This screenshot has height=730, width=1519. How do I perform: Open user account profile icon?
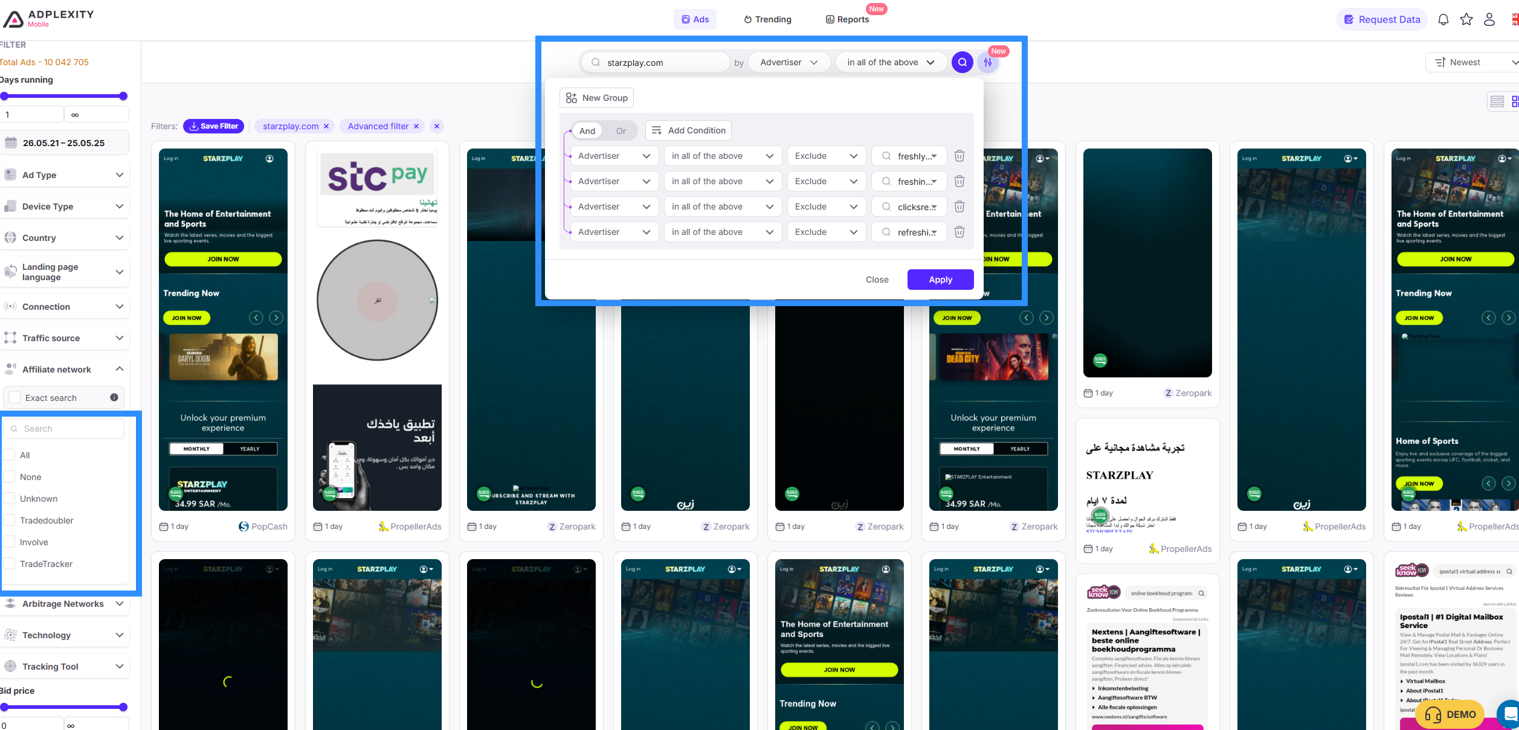[1489, 19]
